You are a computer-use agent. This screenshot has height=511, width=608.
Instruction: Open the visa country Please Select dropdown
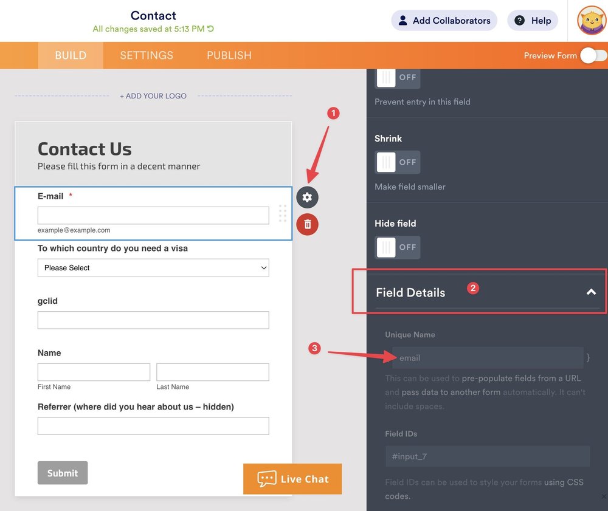153,267
